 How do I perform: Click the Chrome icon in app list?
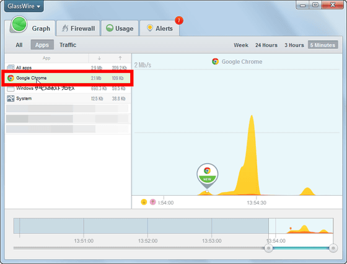pyautogui.click(x=11, y=78)
